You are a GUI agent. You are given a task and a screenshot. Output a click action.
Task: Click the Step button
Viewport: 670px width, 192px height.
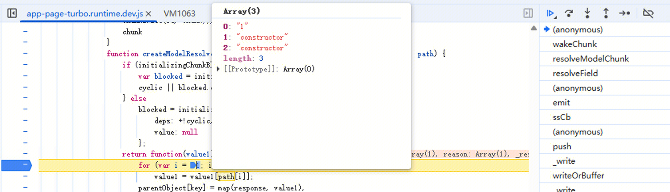pyautogui.click(x=624, y=13)
